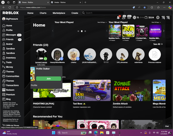Image resolution: width=173 pixels, height=136 pixels.
Task: Open Create in the top navigation
Action: 75,13
